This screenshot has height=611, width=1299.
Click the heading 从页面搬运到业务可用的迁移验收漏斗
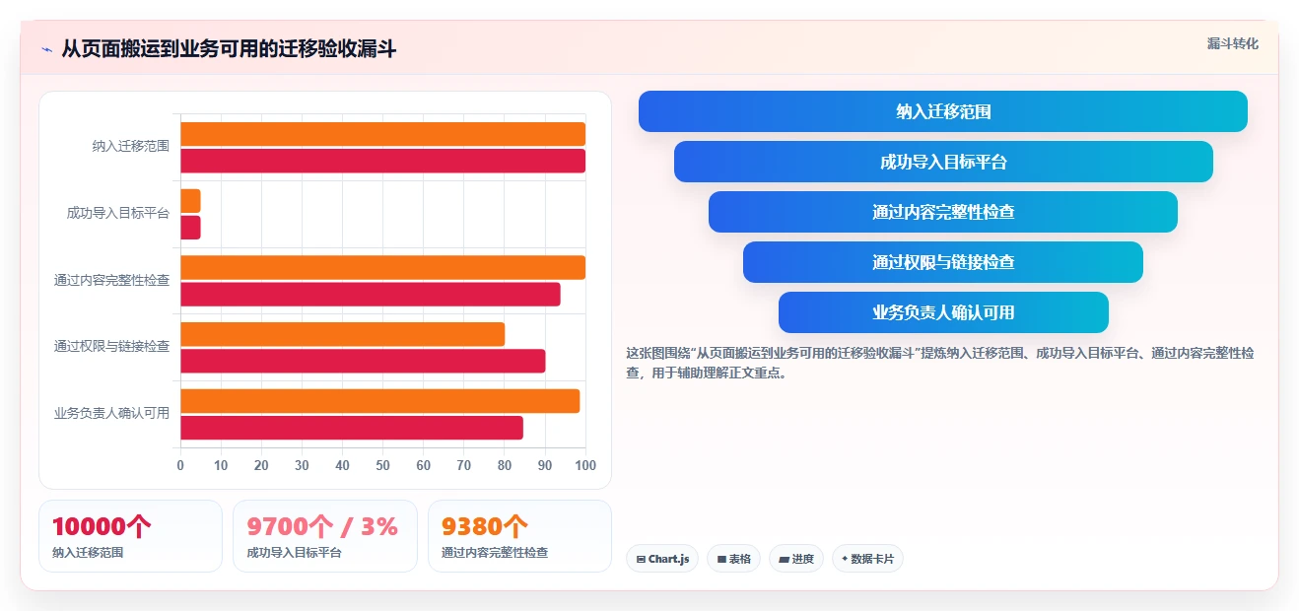coord(229,49)
